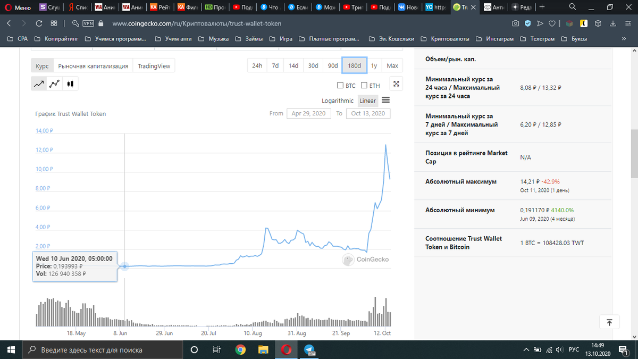638x359 pixels.
Task: Click the scroll-to-top arrow button
Action: (609, 322)
